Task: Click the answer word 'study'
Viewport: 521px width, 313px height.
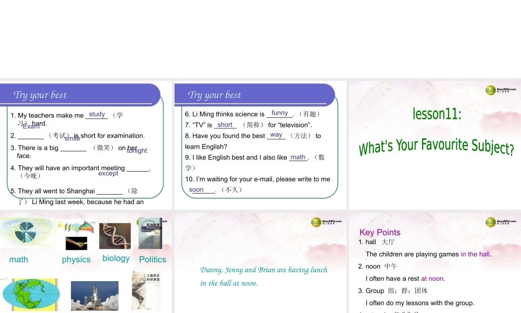Action: pyautogui.click(x=97, y=114)
